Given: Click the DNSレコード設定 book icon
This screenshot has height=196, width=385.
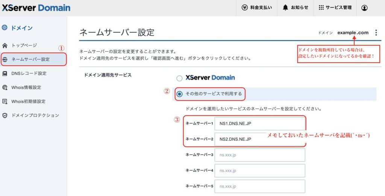Looking at the screenshot, I should pyautogui.click(x=5, y=73).
